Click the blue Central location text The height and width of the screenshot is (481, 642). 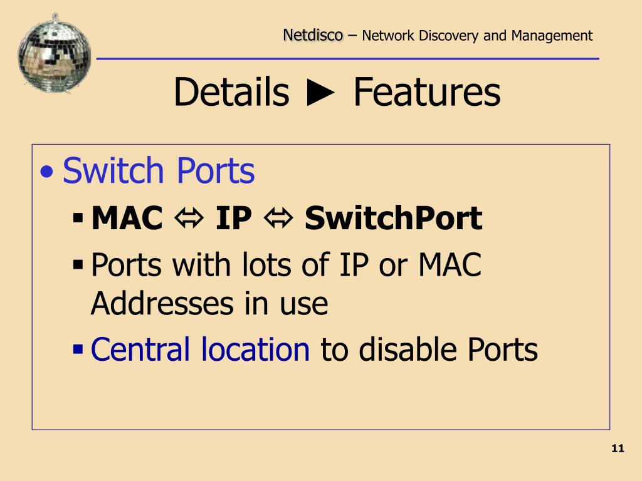[200, 349]
